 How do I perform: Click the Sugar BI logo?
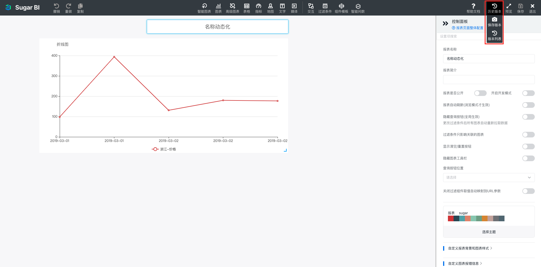pyautogui.click(x=23, y=8)
